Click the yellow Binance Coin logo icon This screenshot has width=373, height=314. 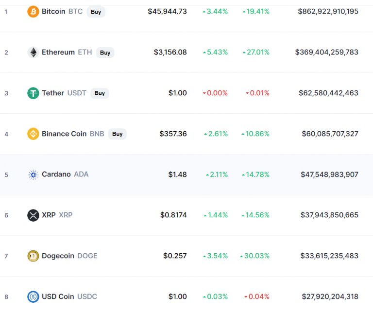click(33, 134)
